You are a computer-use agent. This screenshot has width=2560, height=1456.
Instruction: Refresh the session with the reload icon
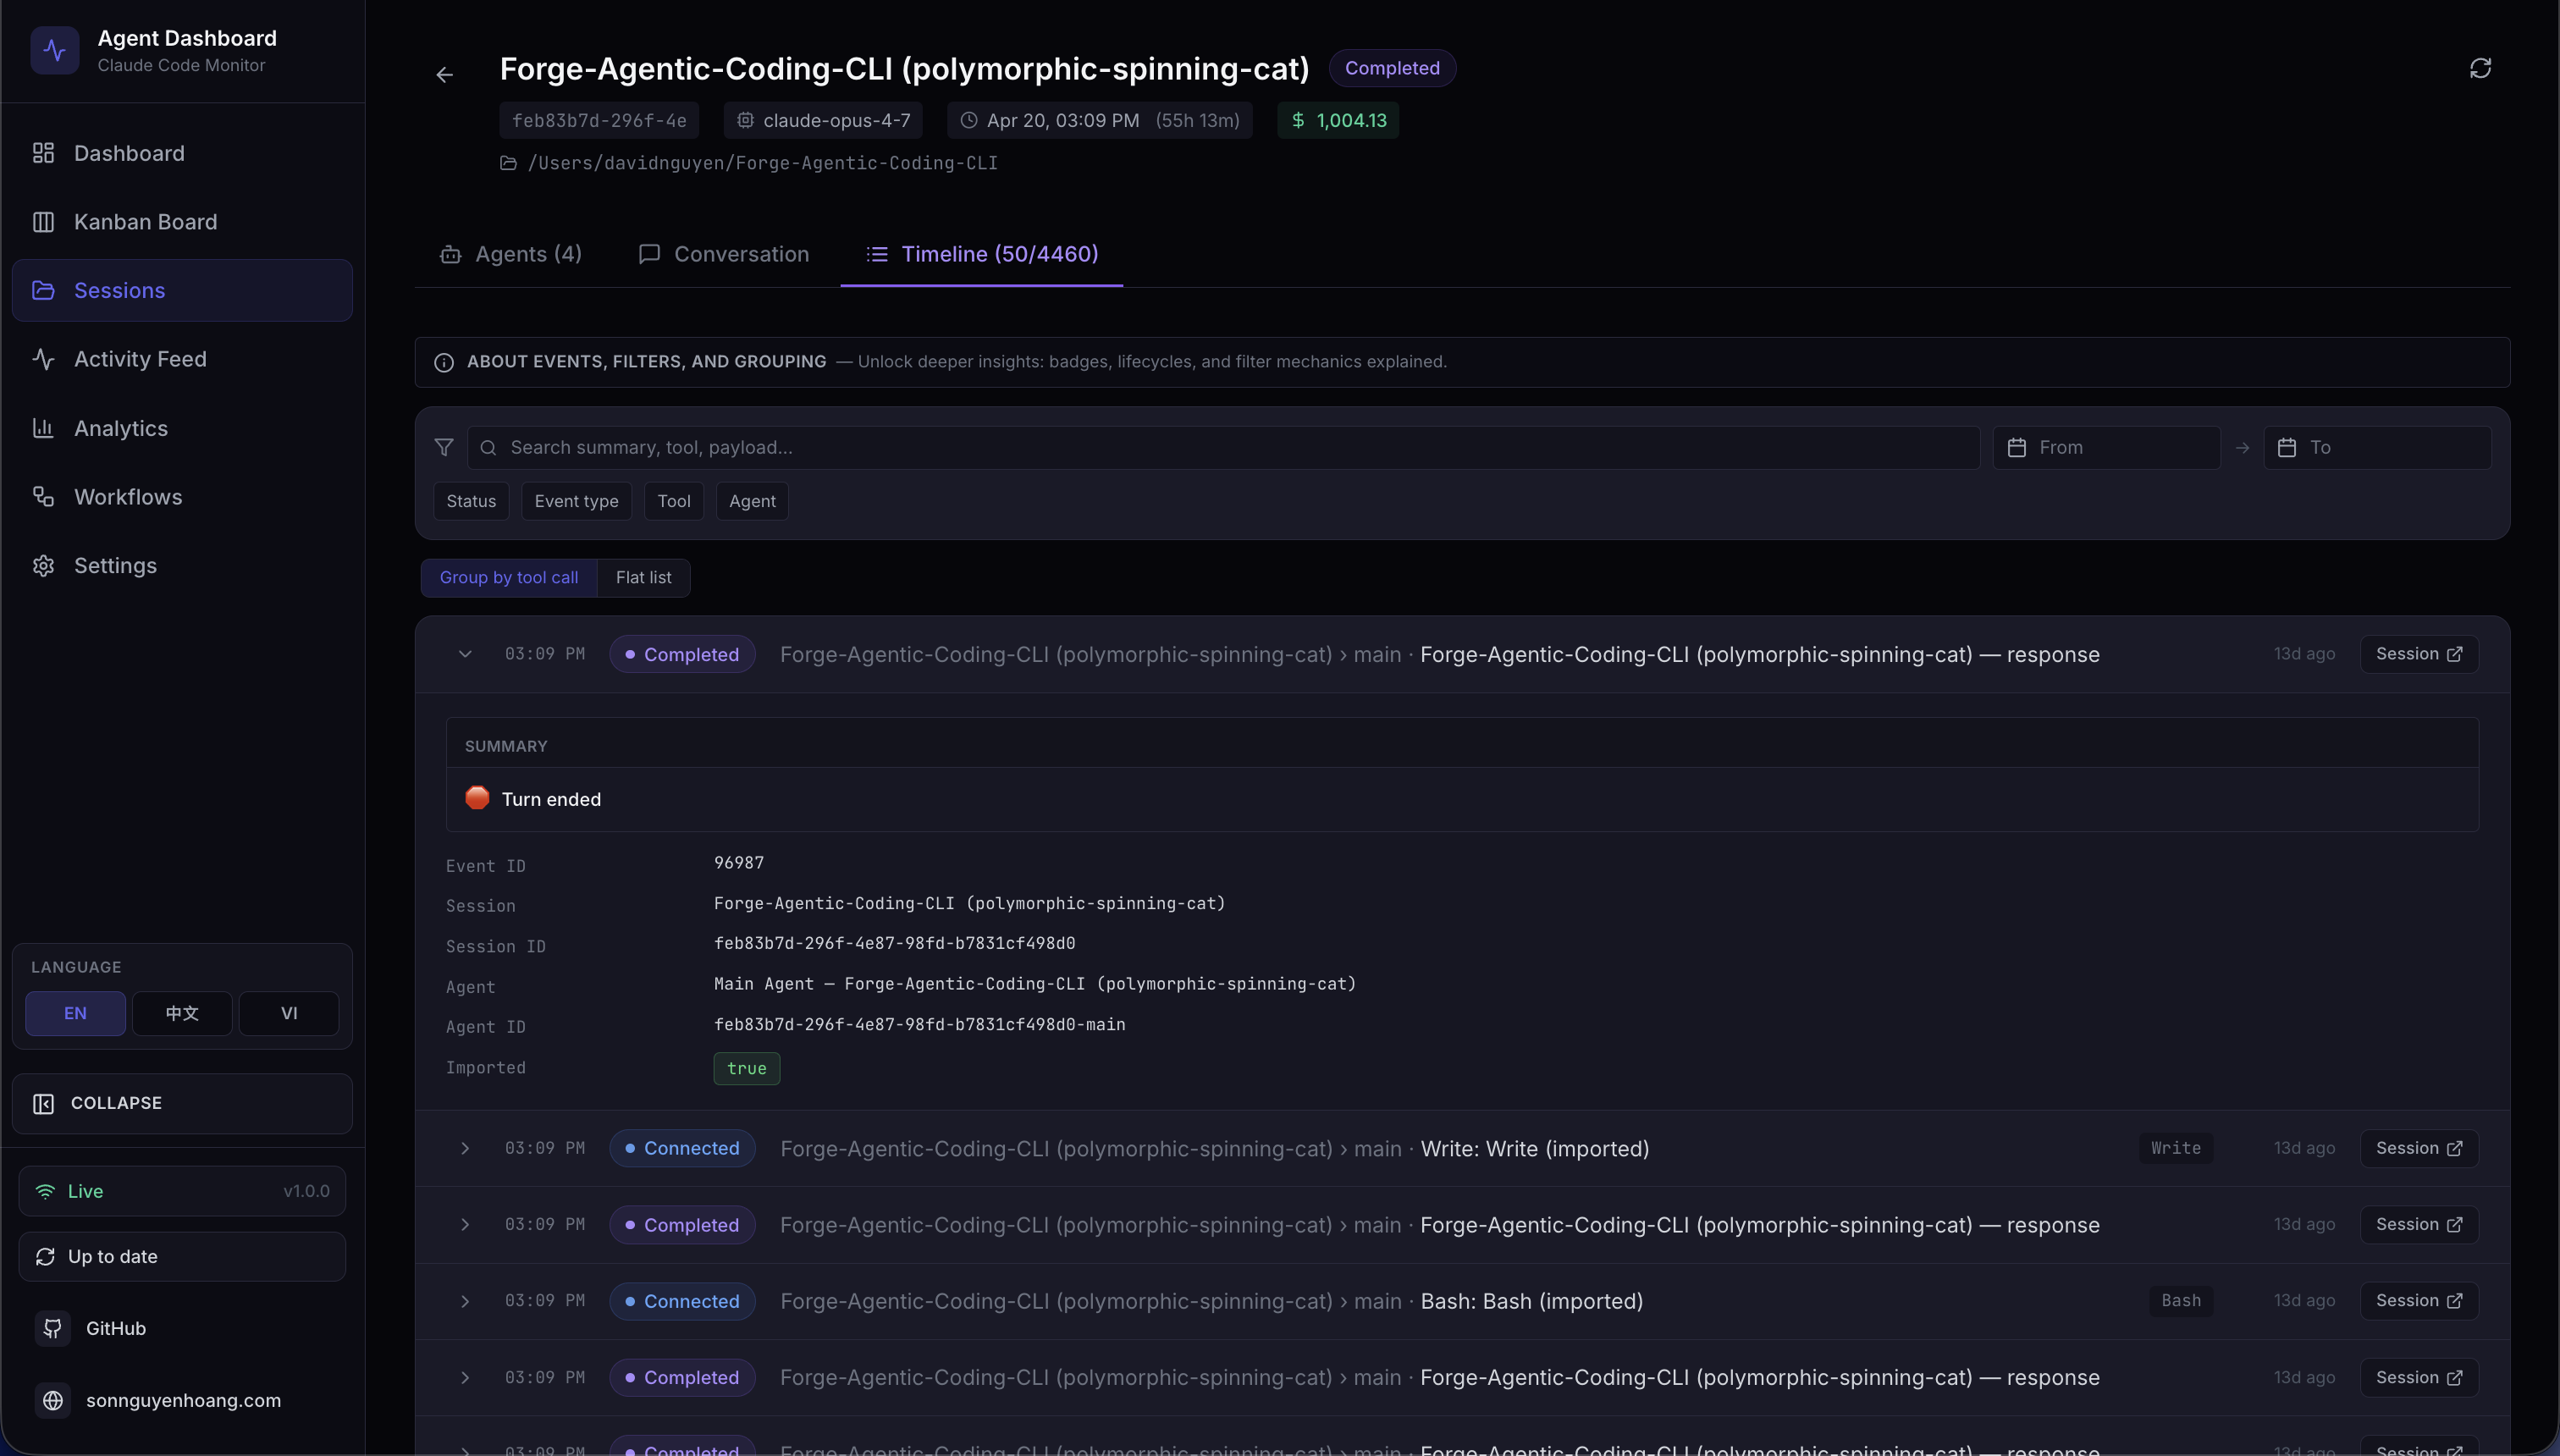(2480, 68)
